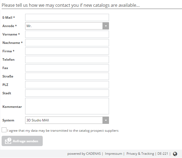The height and width of the screenshot is (158, 182).
Task: Click into the Straße field
Action: [67, 76]
